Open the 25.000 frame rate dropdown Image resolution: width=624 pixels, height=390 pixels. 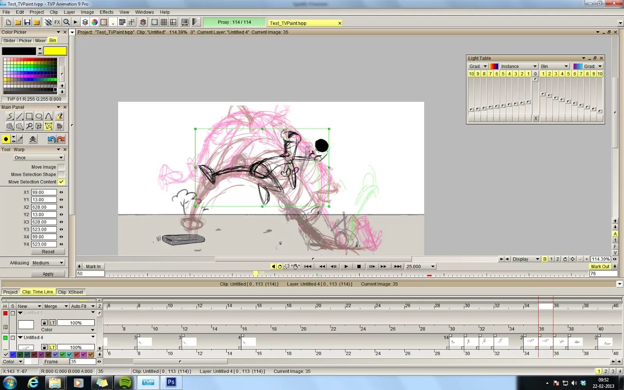coord(420,266)
